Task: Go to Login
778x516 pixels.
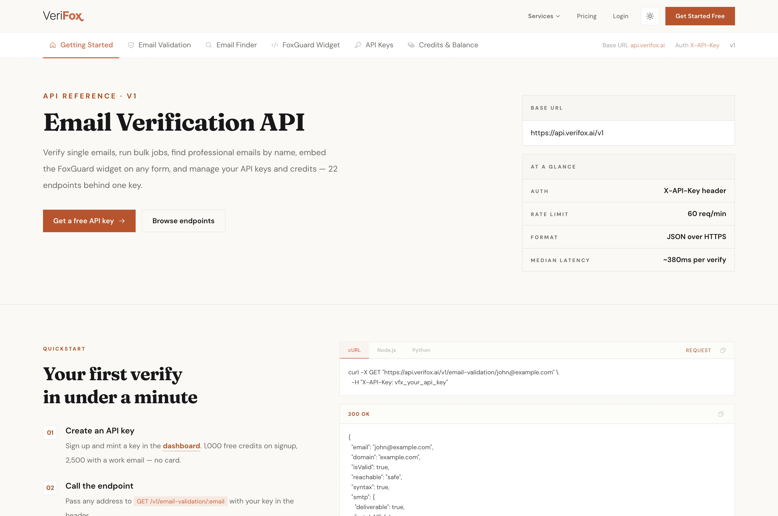Action: [x=620, y=16]
